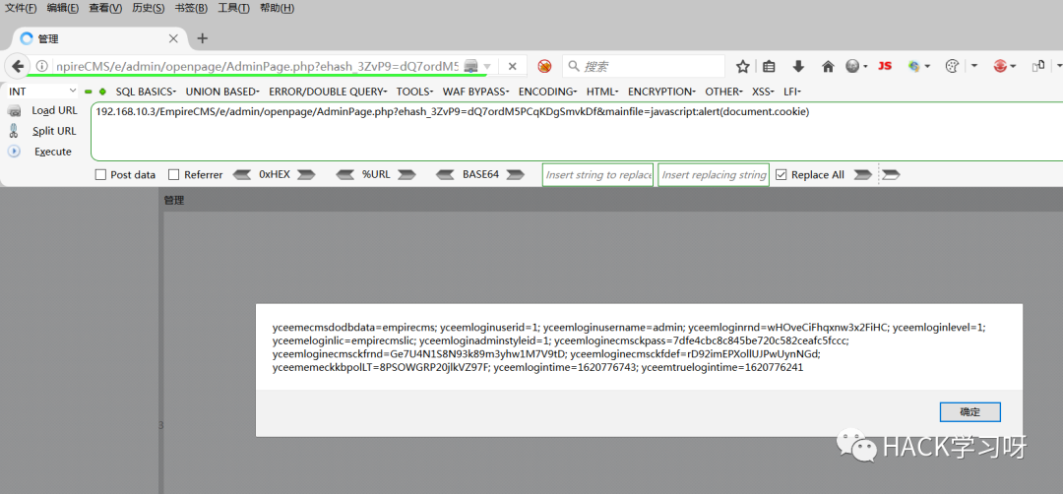Image resolution: width=1063 pixels, height=494 pixels.
Task: Click the Insert string to replace field
Action: tap(598, 175)
